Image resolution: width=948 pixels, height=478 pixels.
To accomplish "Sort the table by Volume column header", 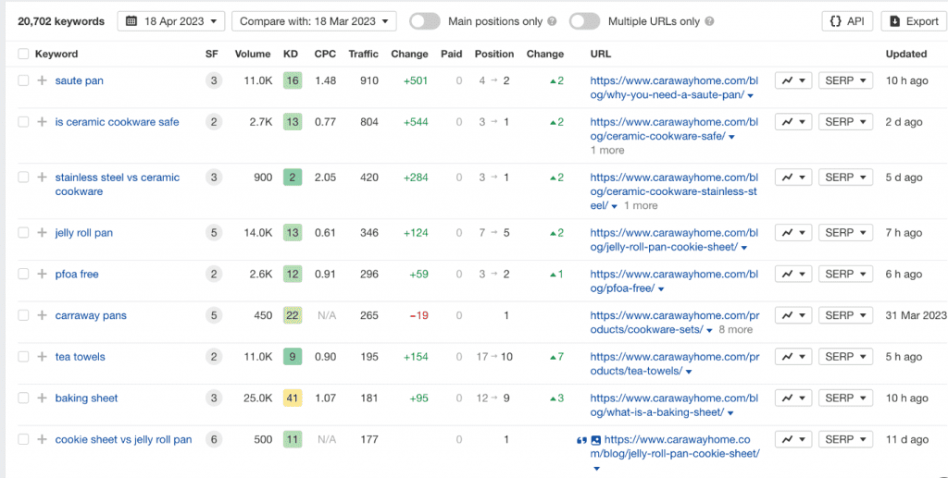I will pos(252,54).
